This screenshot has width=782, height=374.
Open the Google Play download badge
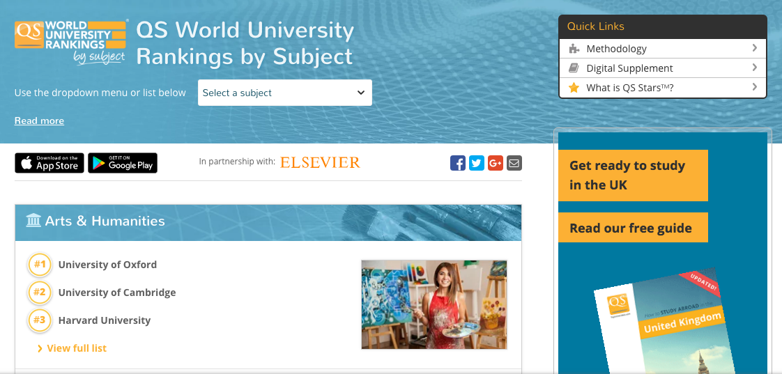coord(123,163)
